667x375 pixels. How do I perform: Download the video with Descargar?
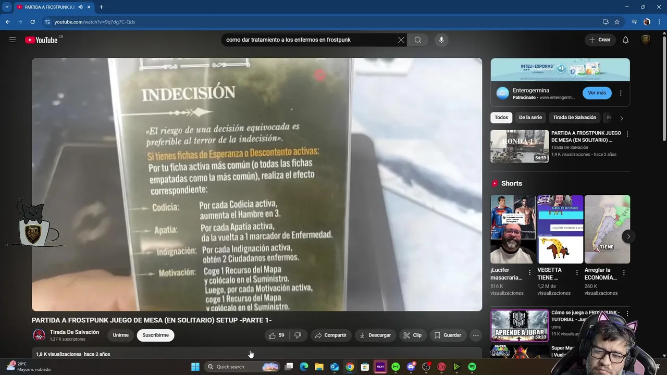(x=375, y=335)
